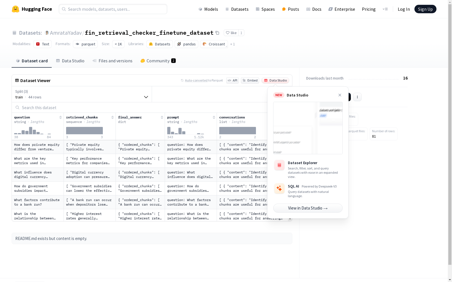Viewport: 452px width, 282px height.
Task: Select the 'Digital currency' final answer cell
Action: 140,175
